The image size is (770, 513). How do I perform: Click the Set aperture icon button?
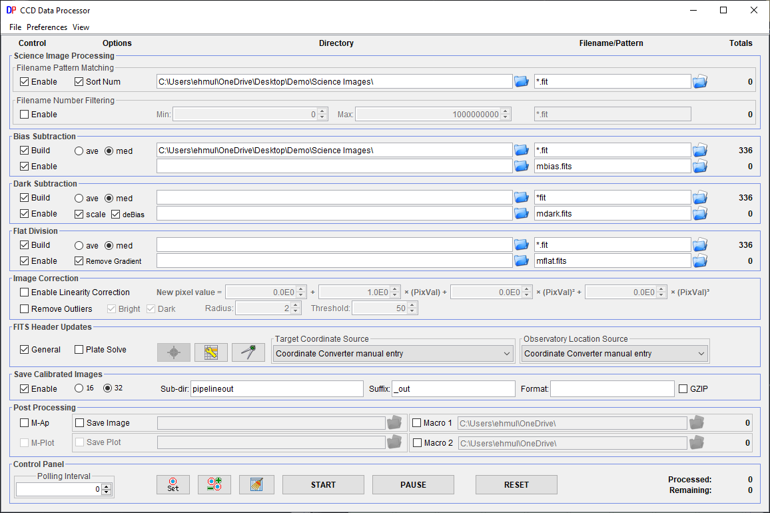pyautogui.click(x=173, y=484)
